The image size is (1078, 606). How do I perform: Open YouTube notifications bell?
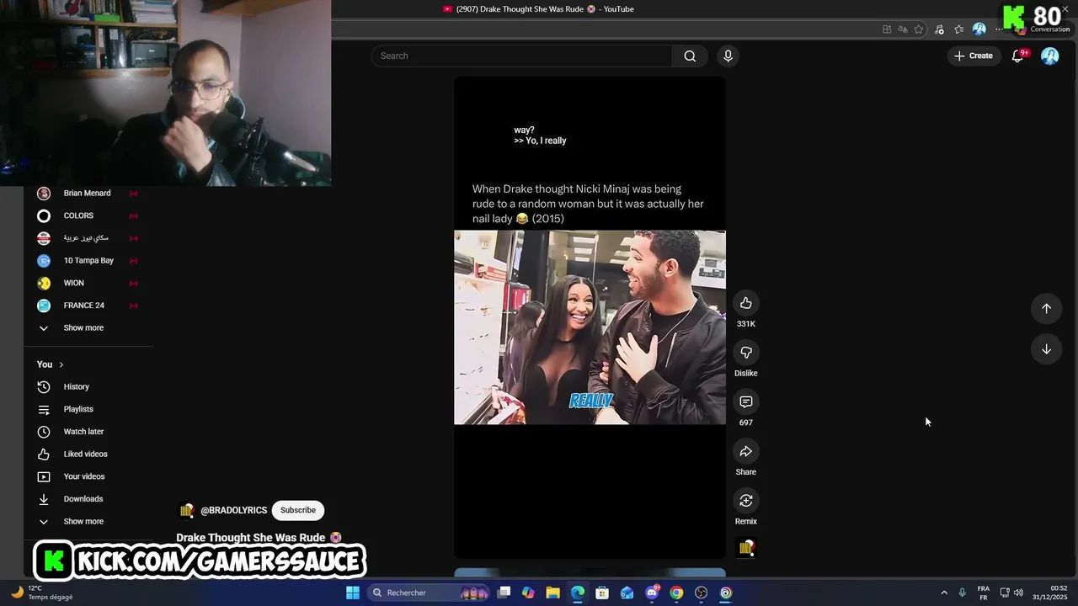(1017, 56)
